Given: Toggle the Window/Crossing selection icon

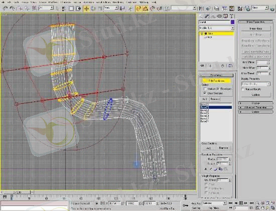Looking at the screenshot, I should [x=78, y=9].
